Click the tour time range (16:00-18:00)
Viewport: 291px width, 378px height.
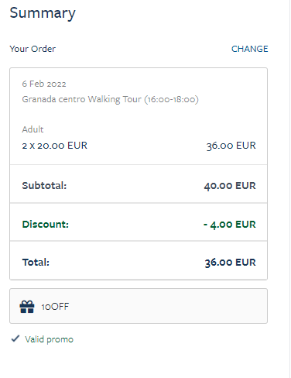pos(171,99)
